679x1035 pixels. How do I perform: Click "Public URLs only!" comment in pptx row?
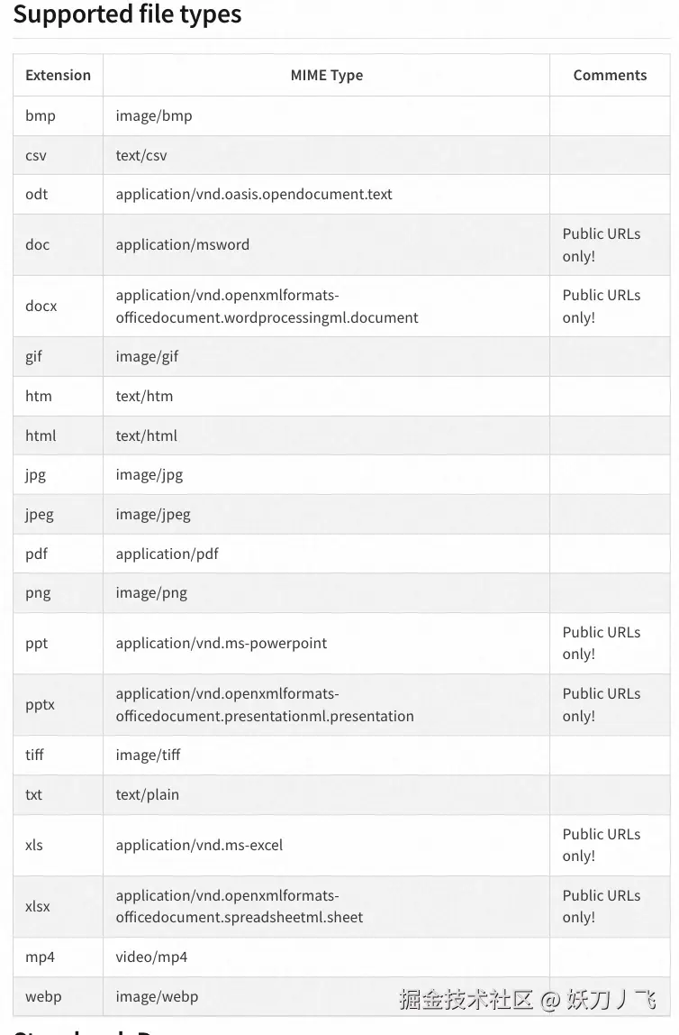601,704
